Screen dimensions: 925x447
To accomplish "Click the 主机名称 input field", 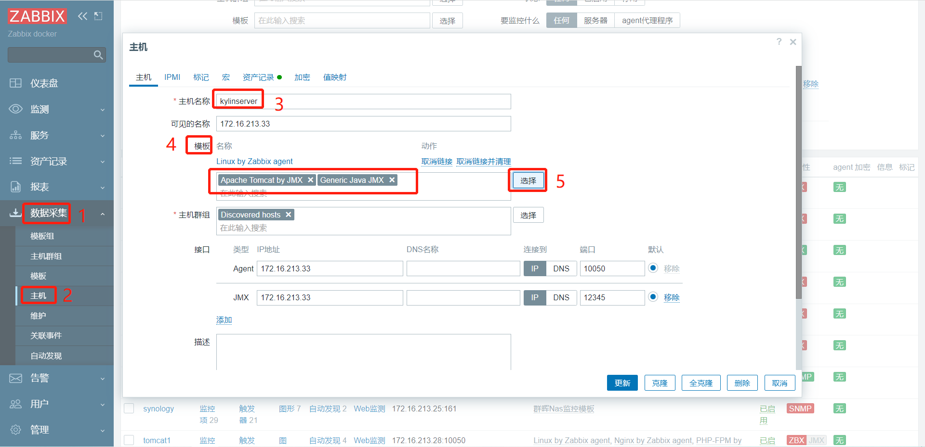I will click(364, 101).
